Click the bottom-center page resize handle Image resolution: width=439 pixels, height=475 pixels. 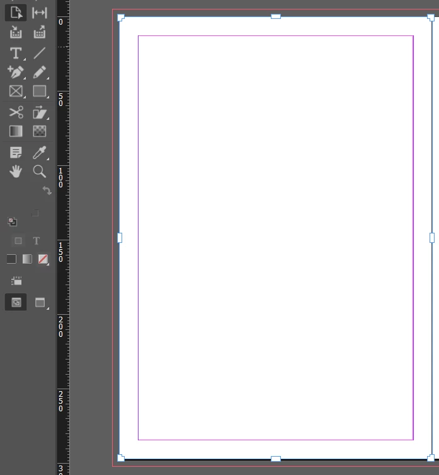coord(276,459)
